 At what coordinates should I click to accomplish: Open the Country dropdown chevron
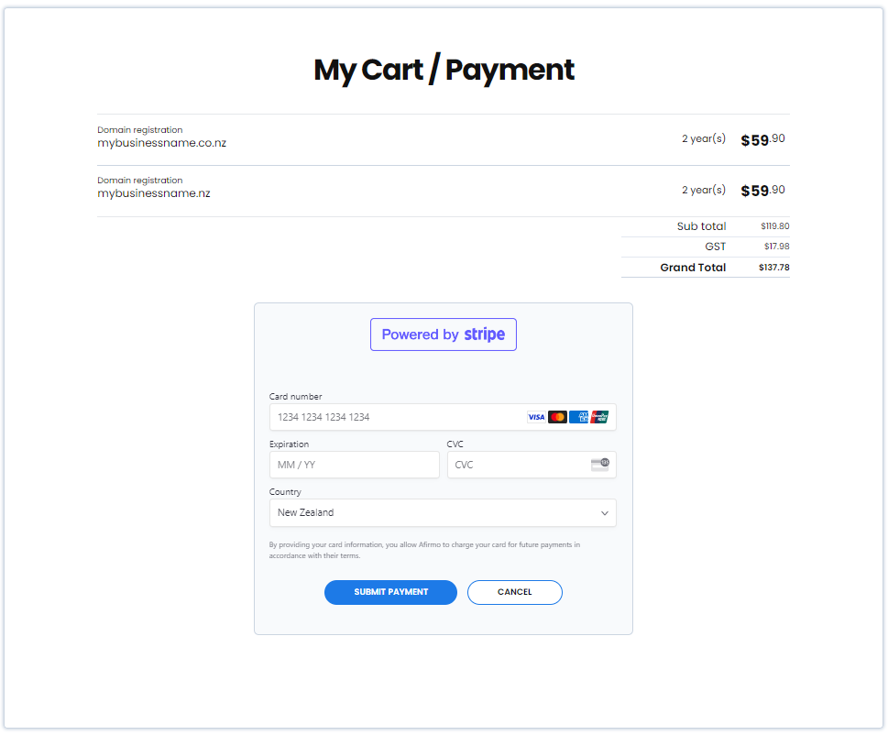604,513
